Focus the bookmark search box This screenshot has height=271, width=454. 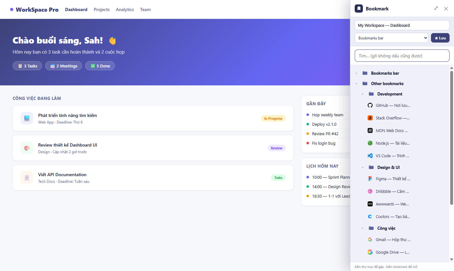[x=402, y=56]
